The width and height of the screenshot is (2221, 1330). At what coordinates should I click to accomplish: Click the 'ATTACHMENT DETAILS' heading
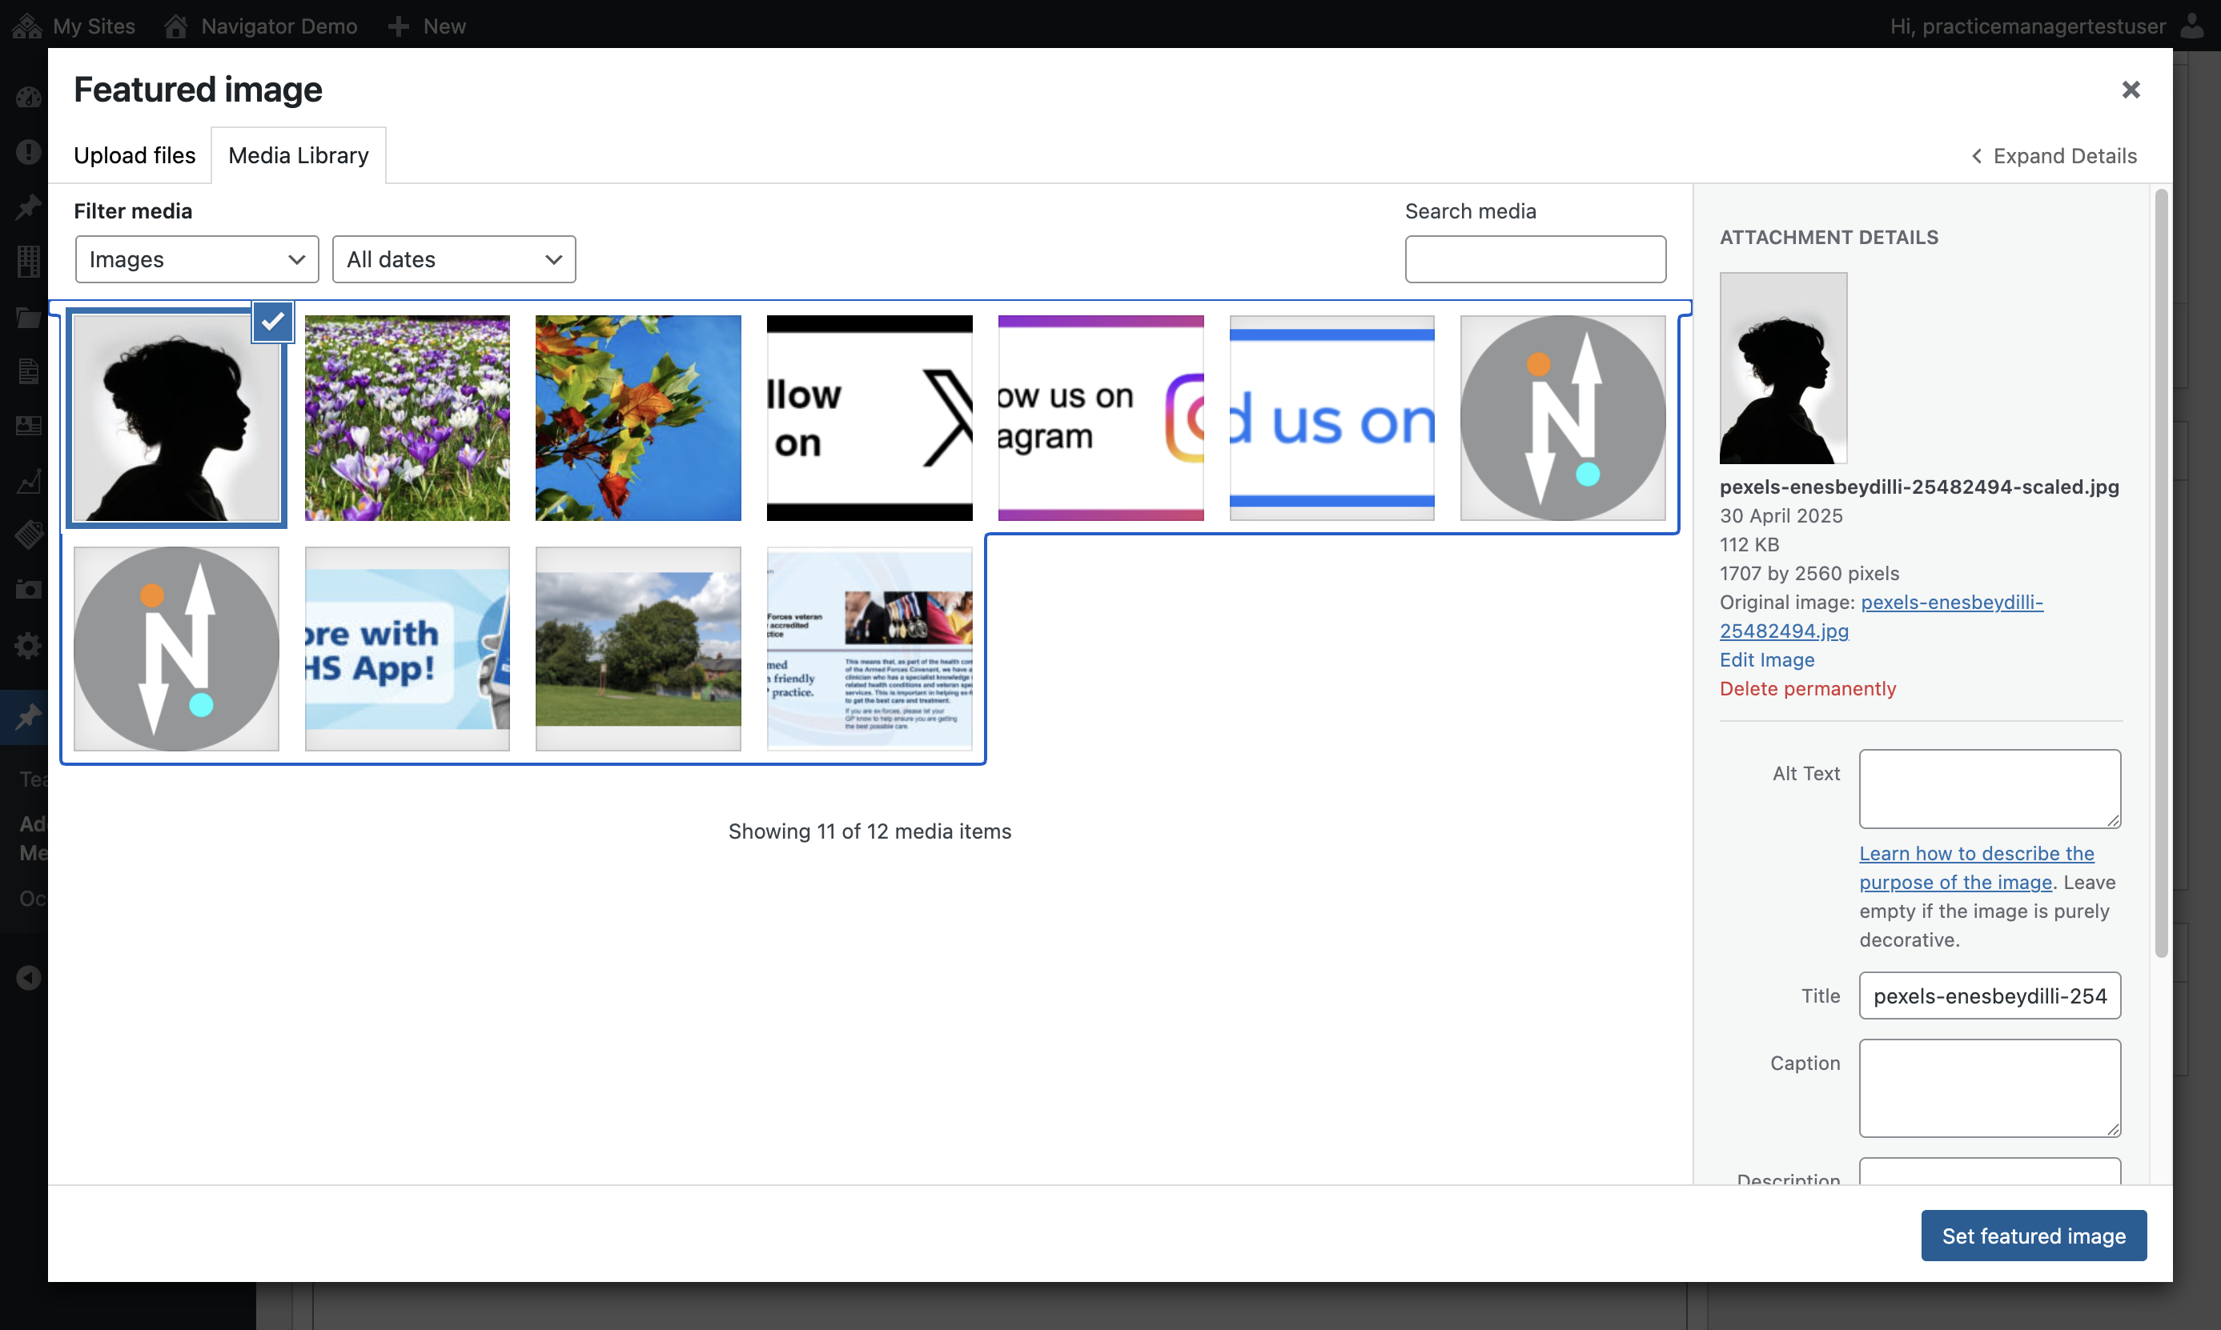click(1828, 238)
